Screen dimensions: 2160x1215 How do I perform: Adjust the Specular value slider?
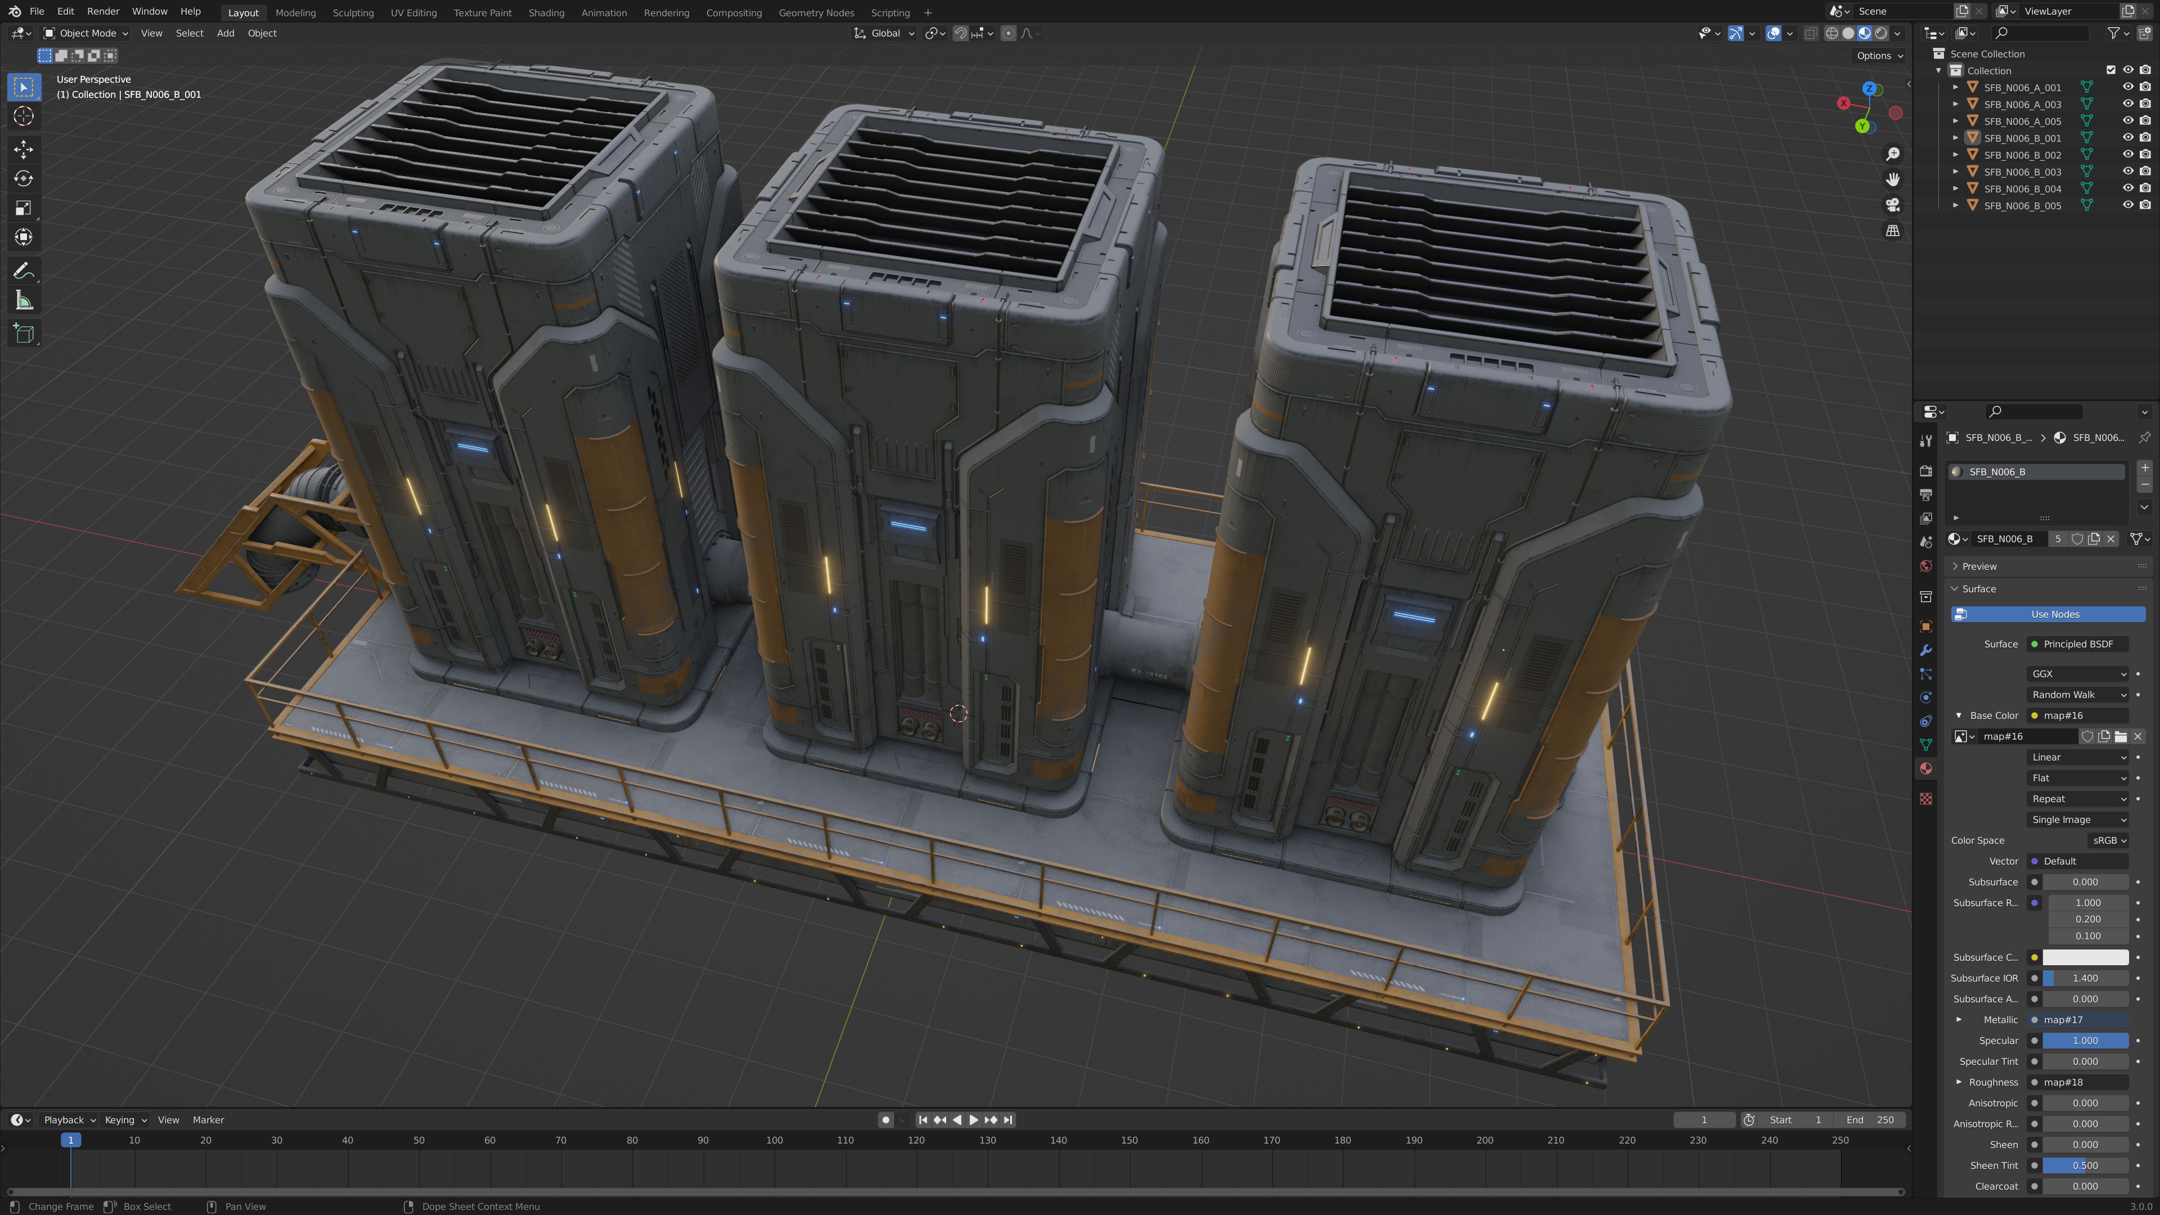(2085, 1041)
